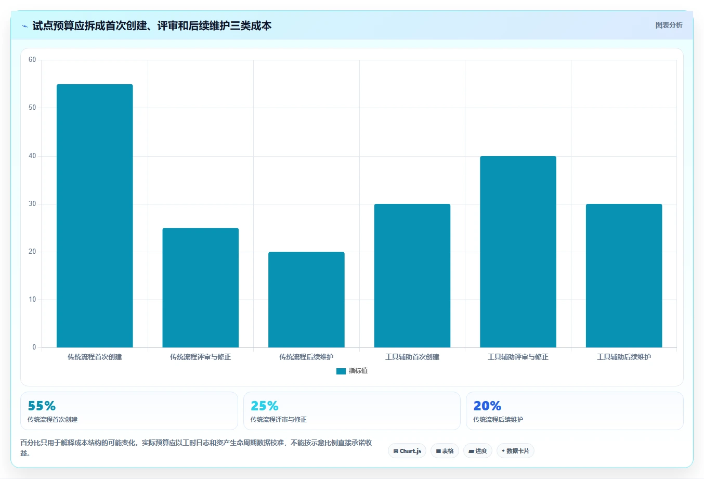
Task: Click the 工具辅助评审与修正 axis label
Action: coord(518,357)
